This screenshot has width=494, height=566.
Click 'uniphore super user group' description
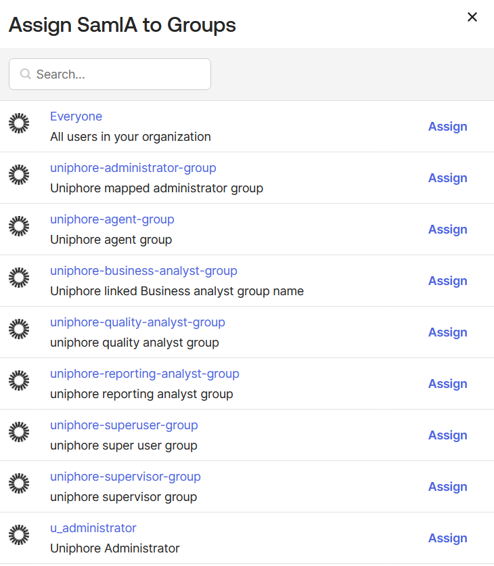tap(124, 445)
